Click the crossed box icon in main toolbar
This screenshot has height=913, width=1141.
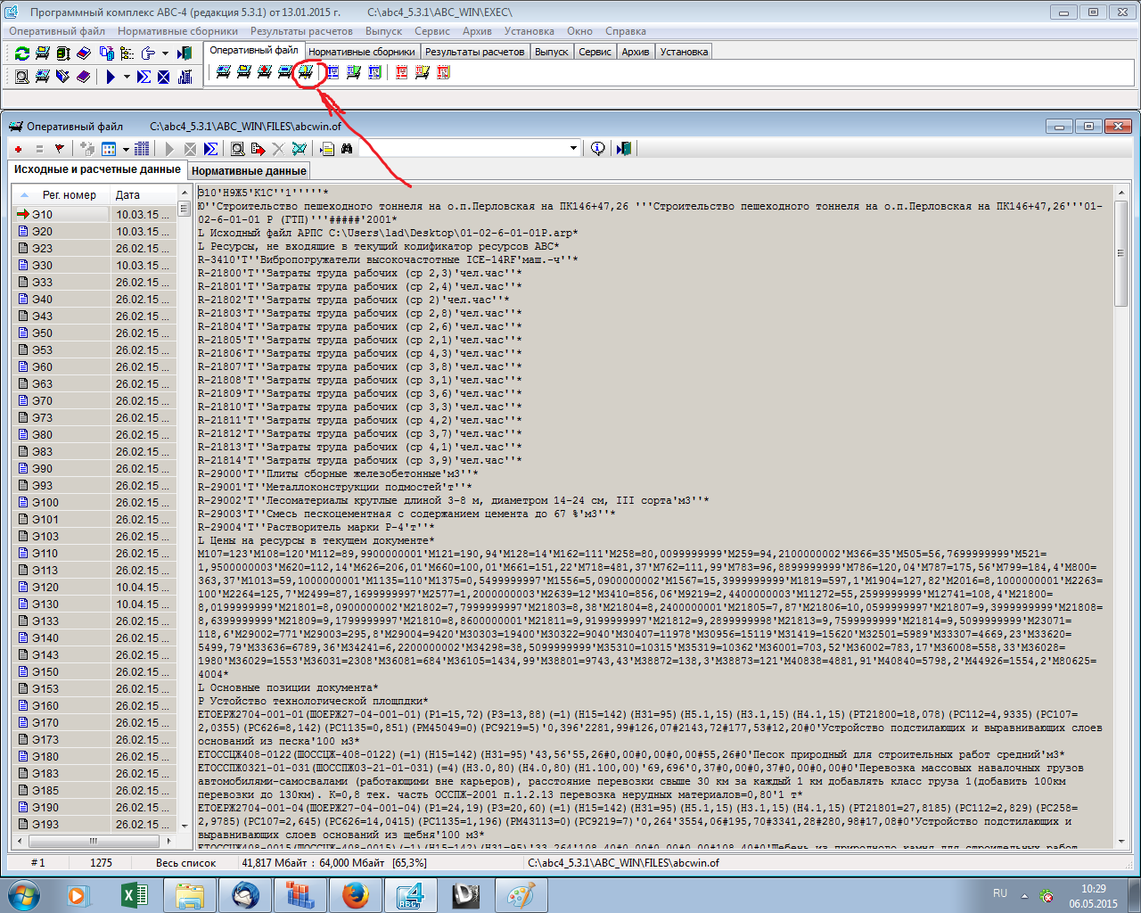point(164,77)
